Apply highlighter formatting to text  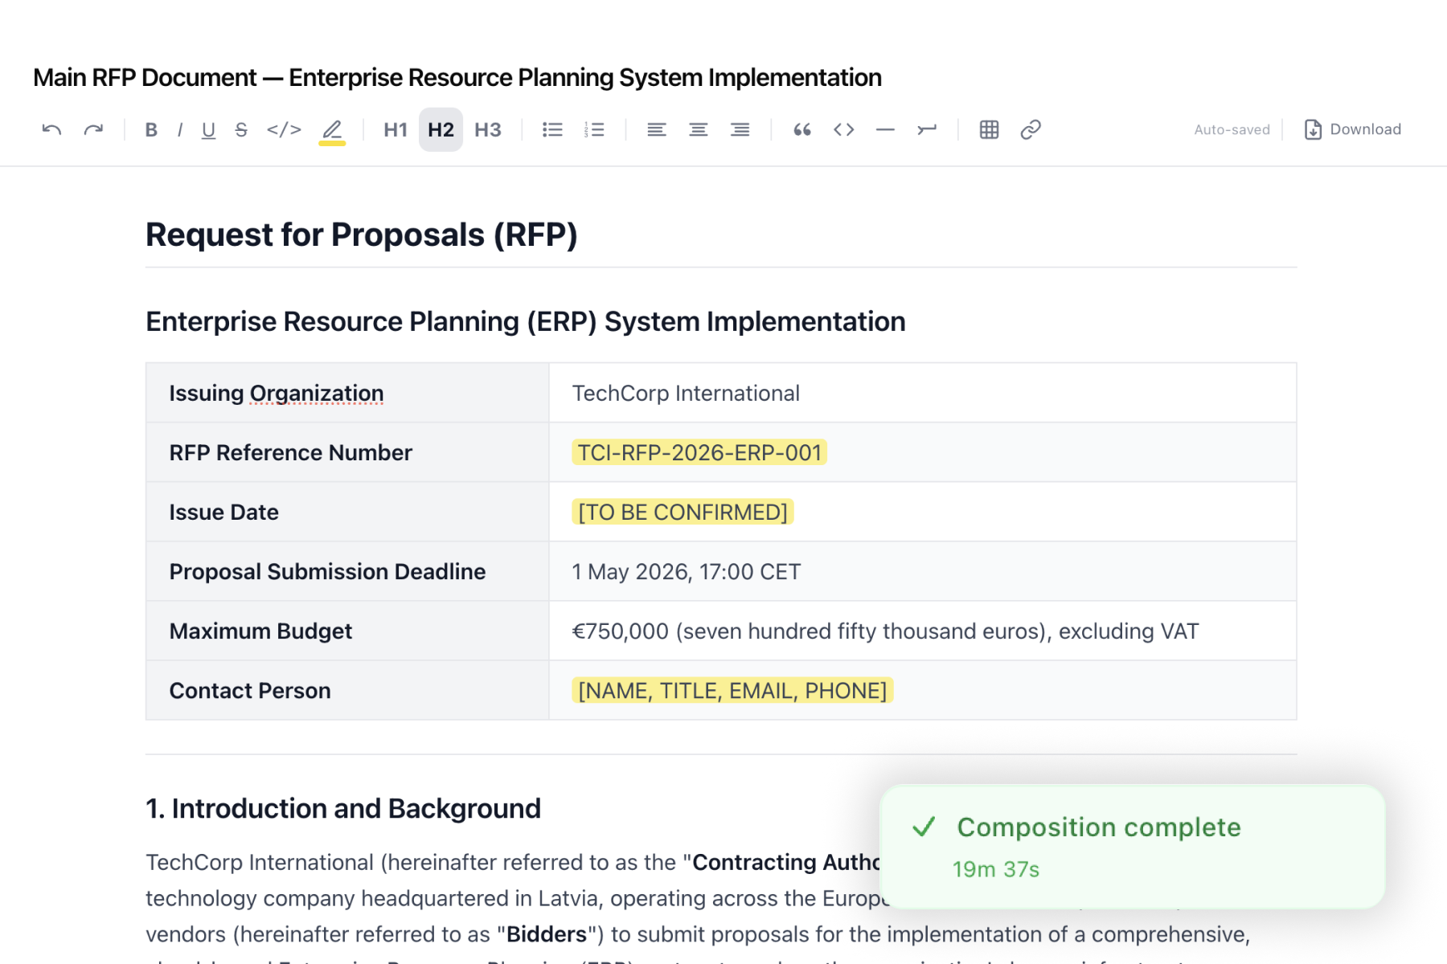coord(332,129)
